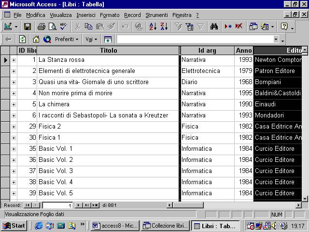Expand subdatasheet for Elementi di elettrotecnica generale

[x=14, y=71]
